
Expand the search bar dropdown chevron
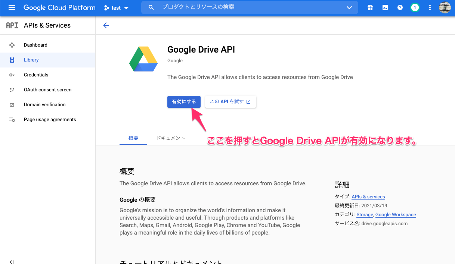tap(349, 7)
